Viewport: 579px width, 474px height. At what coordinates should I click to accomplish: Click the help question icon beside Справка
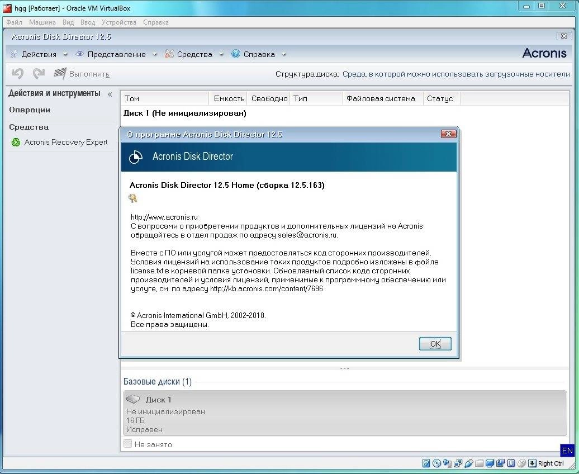coord(236,54)
